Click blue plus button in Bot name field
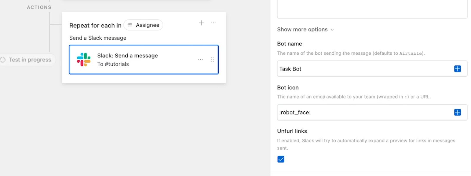 tap(457, 69)
